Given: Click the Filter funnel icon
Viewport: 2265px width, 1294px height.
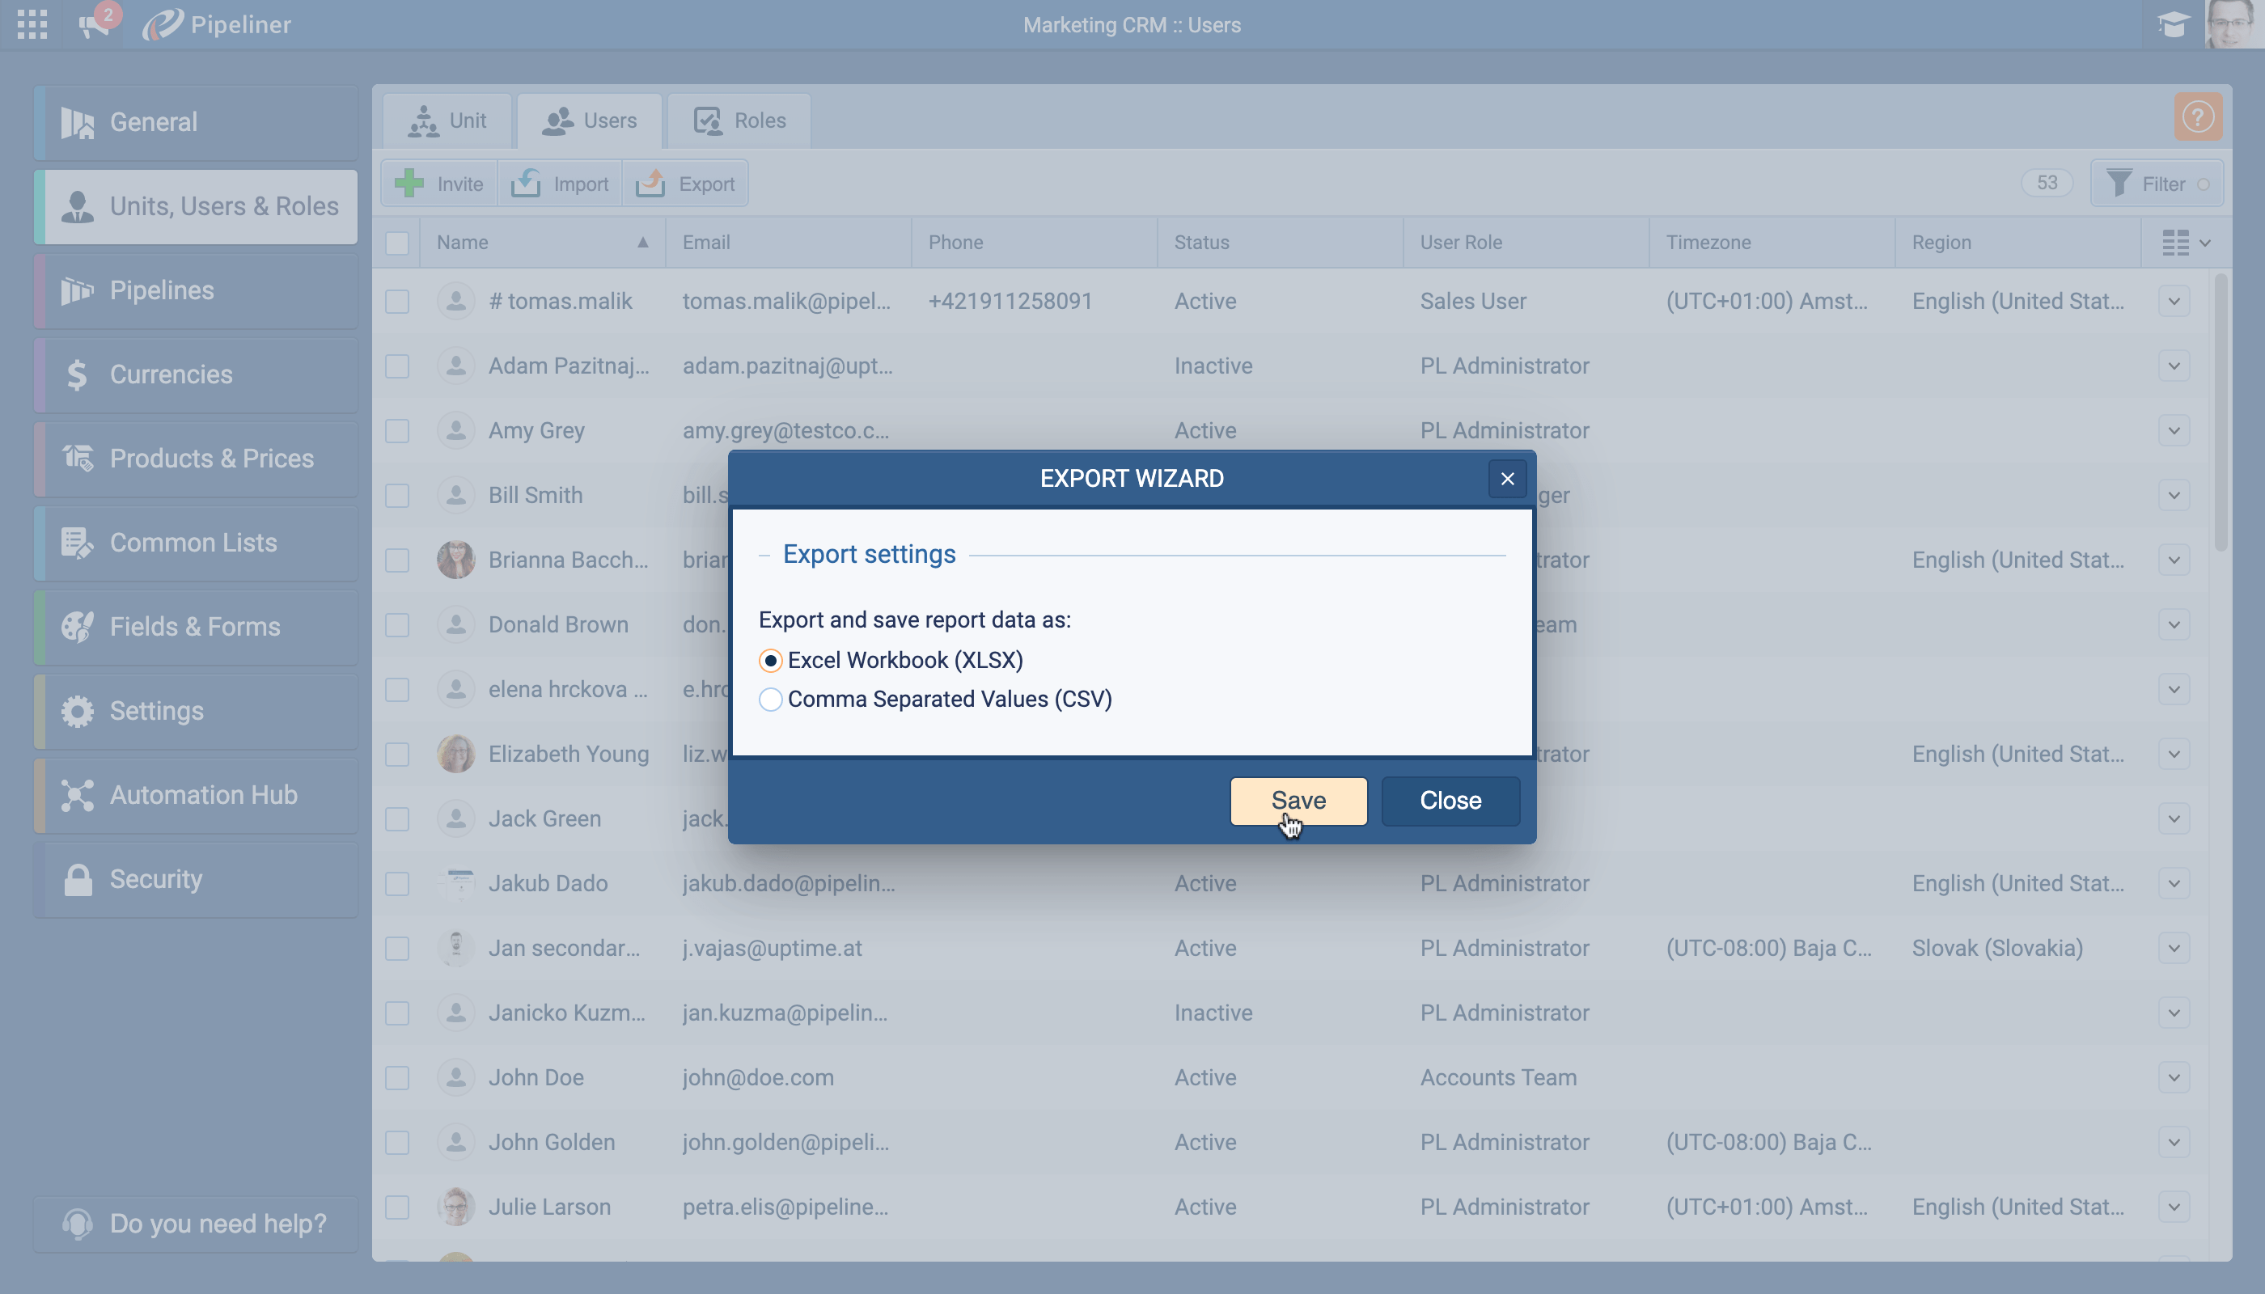Looking at the screenshot, I should [2119, 184].
